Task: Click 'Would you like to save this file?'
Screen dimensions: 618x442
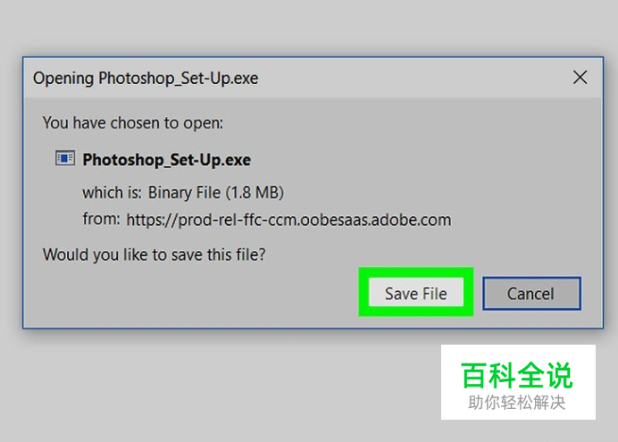Action: [x=154, y=254]
